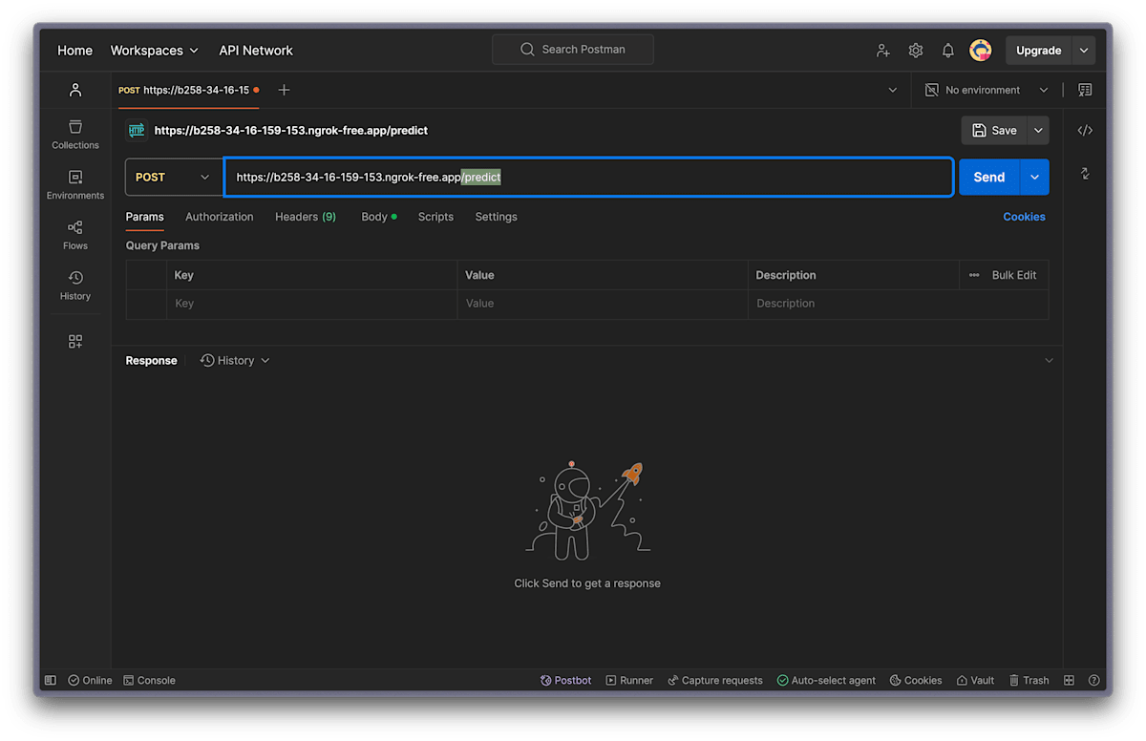Click the user profile icon in sidebar
Image resolution: width=1146 pixels, height=741 pixels.
[x=75, y=90]
